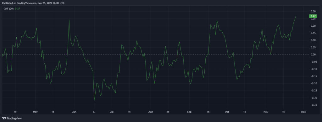Click the May label on time axis
Image resolution: width=322 pixels, height=122 pixels.
click(35, 112)
